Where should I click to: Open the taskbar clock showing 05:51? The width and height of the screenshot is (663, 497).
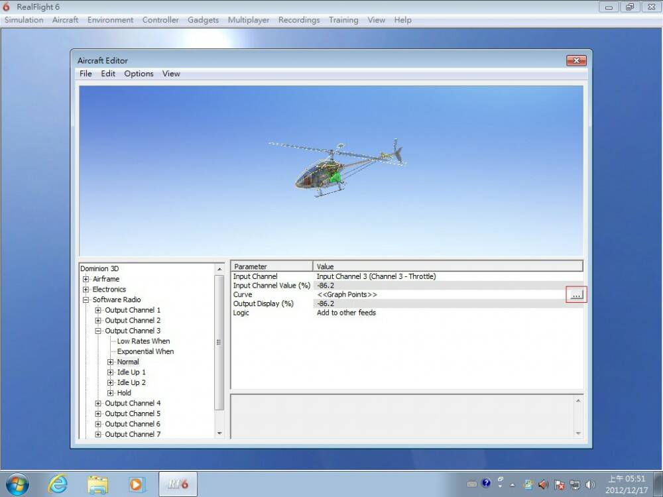pyautogui.click(x=627, y=484)
